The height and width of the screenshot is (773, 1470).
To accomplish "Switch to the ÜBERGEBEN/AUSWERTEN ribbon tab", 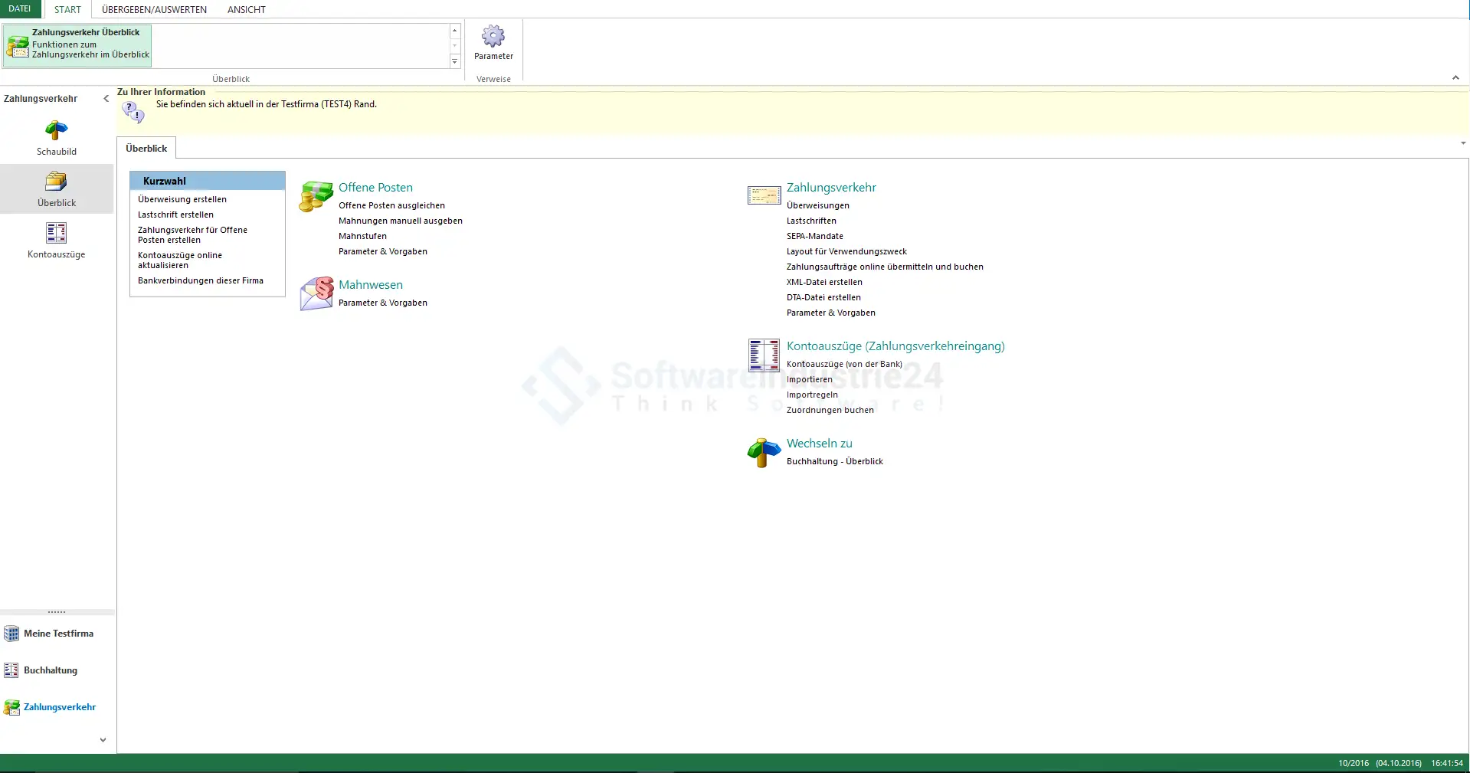I will 154,10.
